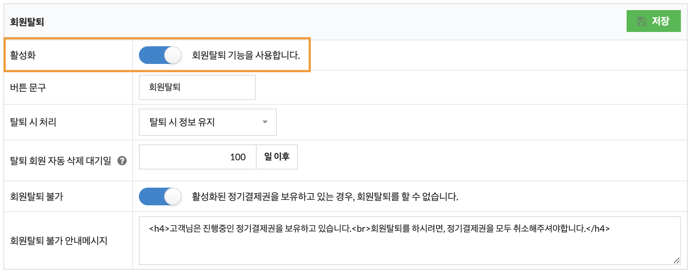Click the 활성화 row label
Image resolution: width=691 pixels, height=276 pixels.
click(x=23, y=55)
